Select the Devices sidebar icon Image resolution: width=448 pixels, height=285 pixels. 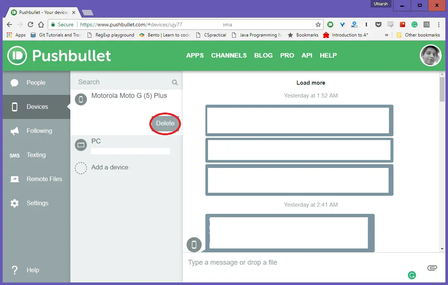point(14,107)
